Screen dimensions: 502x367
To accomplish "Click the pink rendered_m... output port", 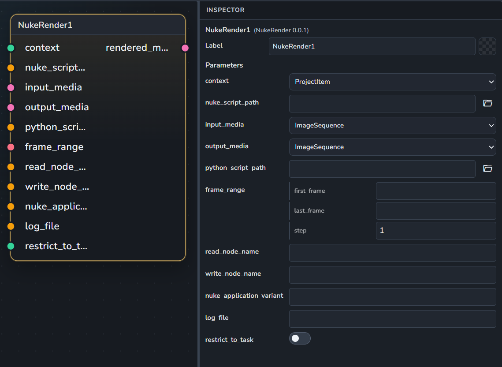I will [185, 48].
